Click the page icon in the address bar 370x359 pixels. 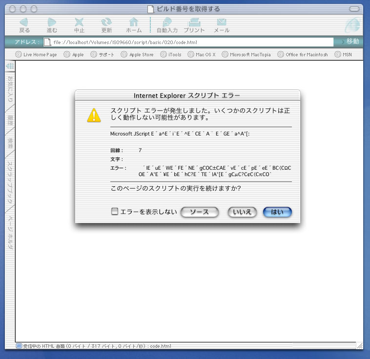coord(47,43)
